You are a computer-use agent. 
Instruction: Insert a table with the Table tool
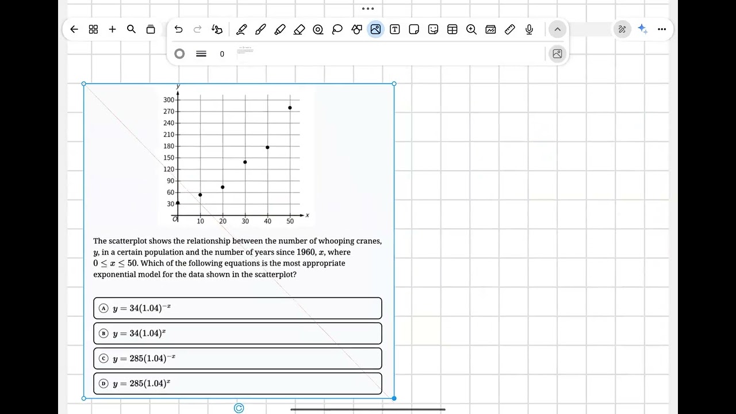pos(453,29)
